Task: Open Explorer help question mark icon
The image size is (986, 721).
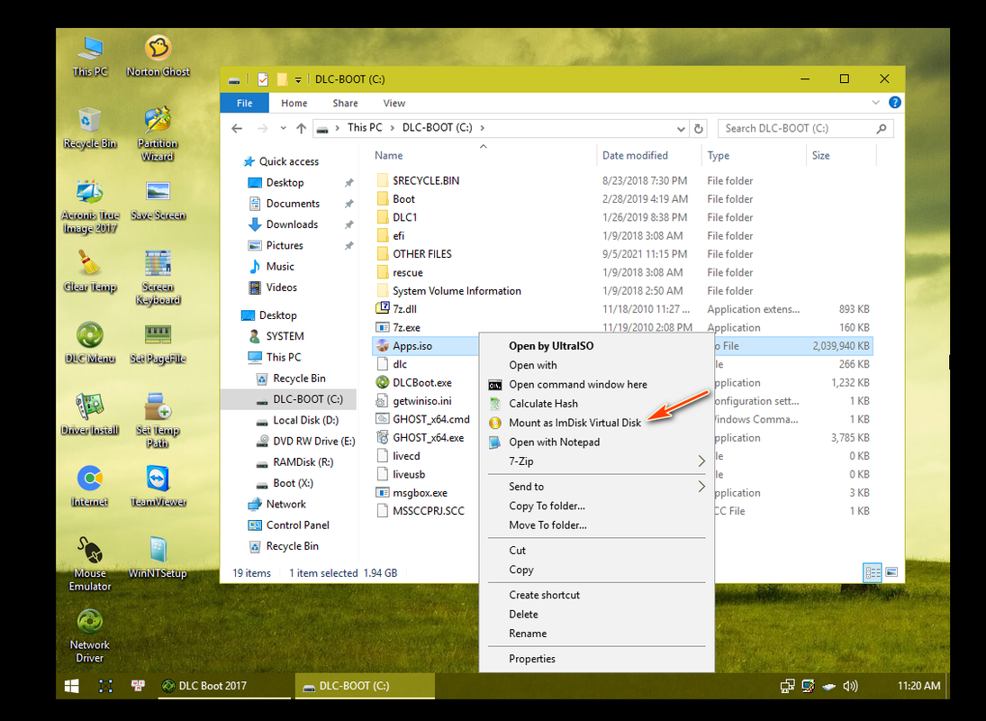Action: (894, 103)
